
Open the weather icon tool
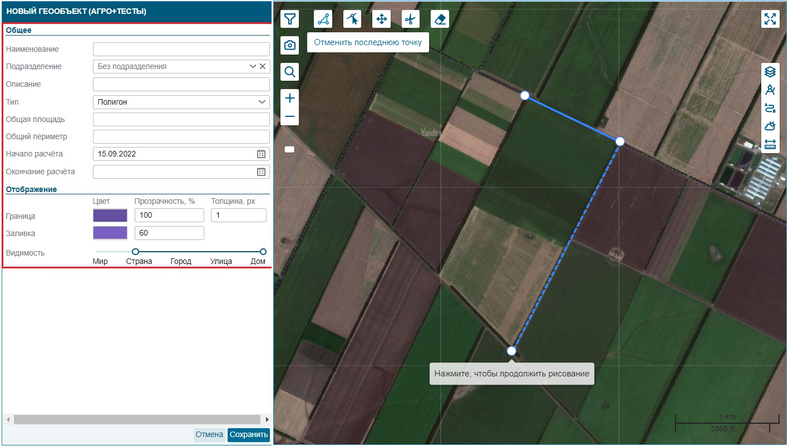(770, 126)
